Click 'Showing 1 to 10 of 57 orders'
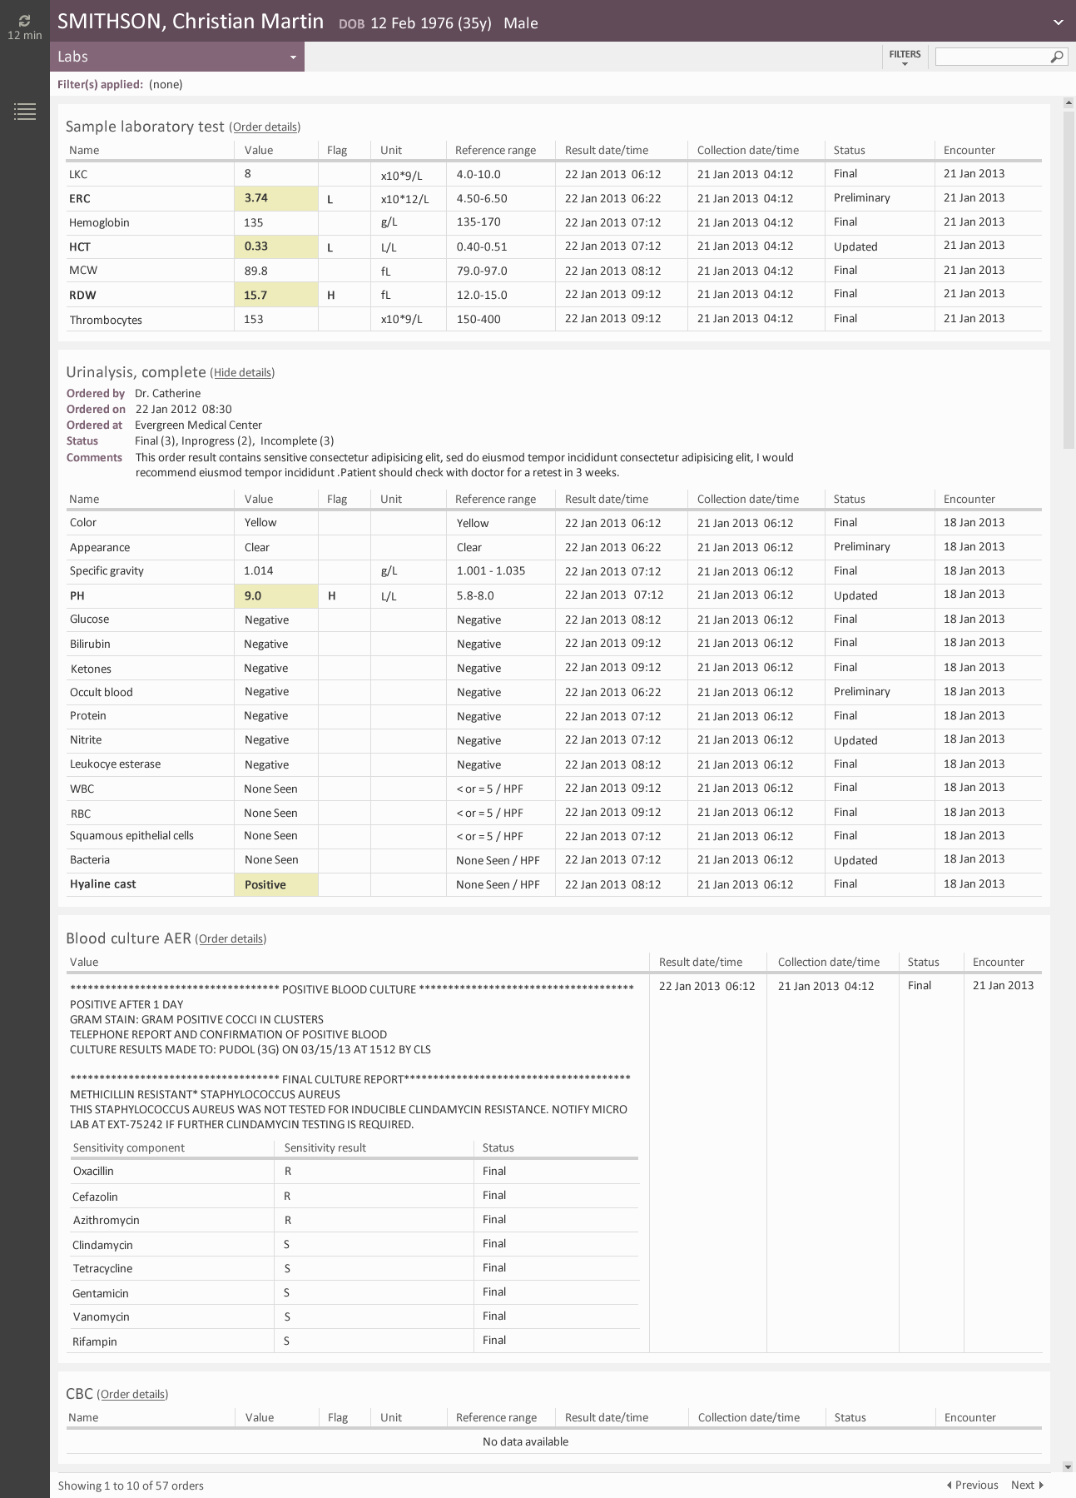 click(131, 1486)
